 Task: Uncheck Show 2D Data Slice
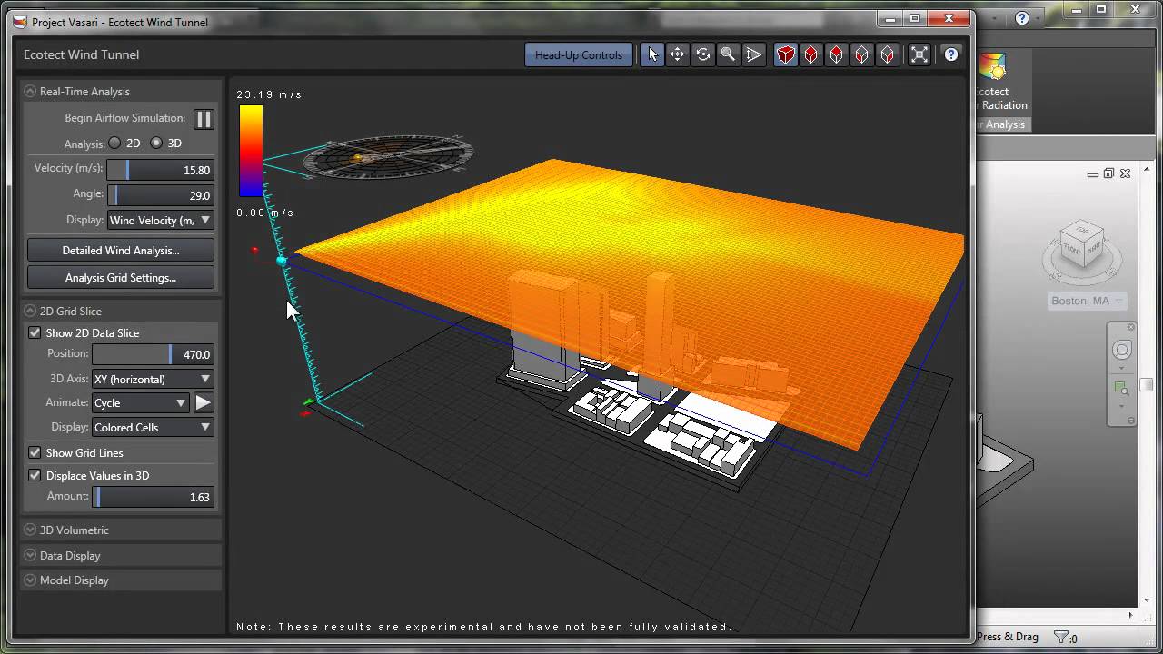pyautogui.click(x=35, y=332)
